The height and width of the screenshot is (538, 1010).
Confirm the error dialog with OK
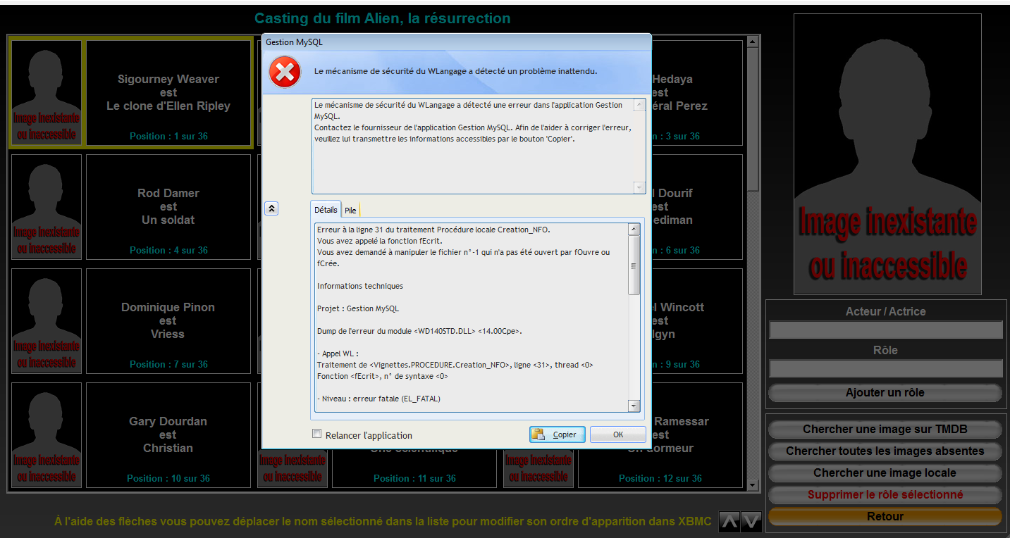click(618, 434)
